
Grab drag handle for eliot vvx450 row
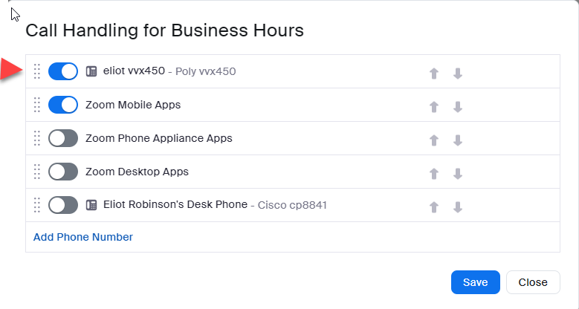click(37, 71)
